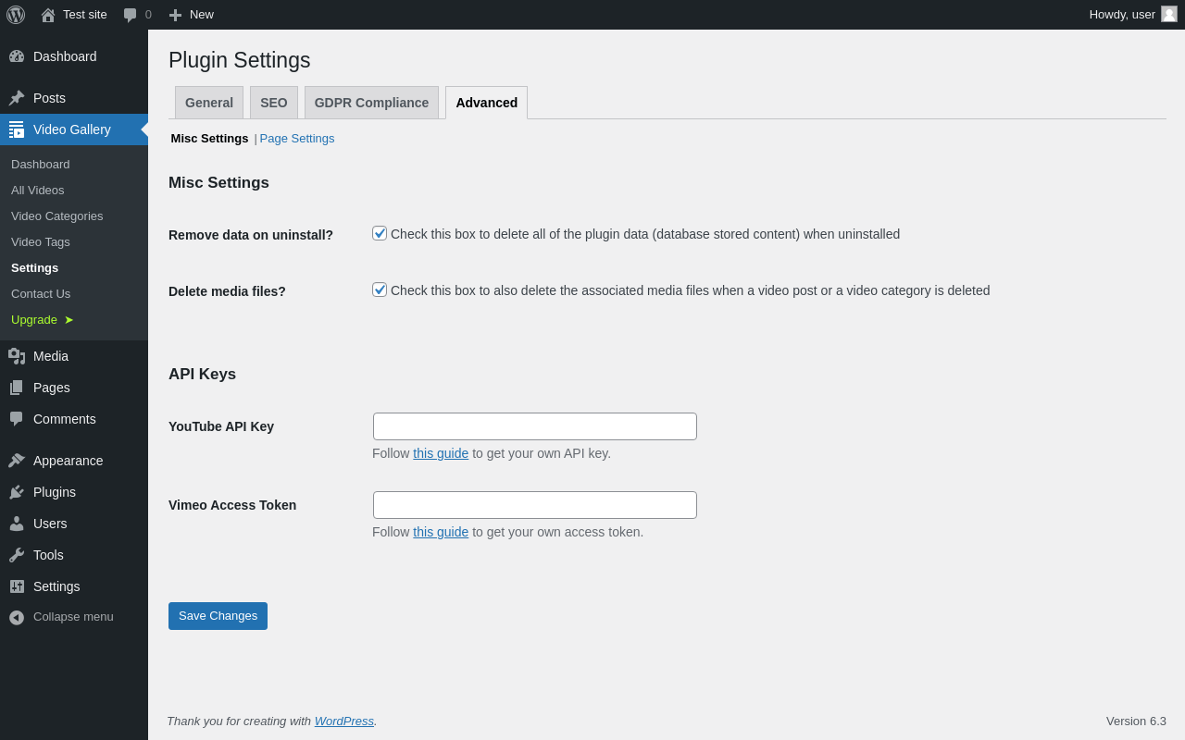Click the user avatar in admin bar

pyautogui.click(x=1169, y=14)
